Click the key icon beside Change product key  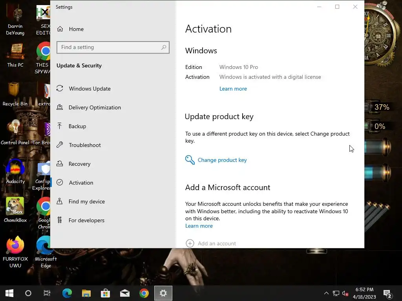point(190,160)
